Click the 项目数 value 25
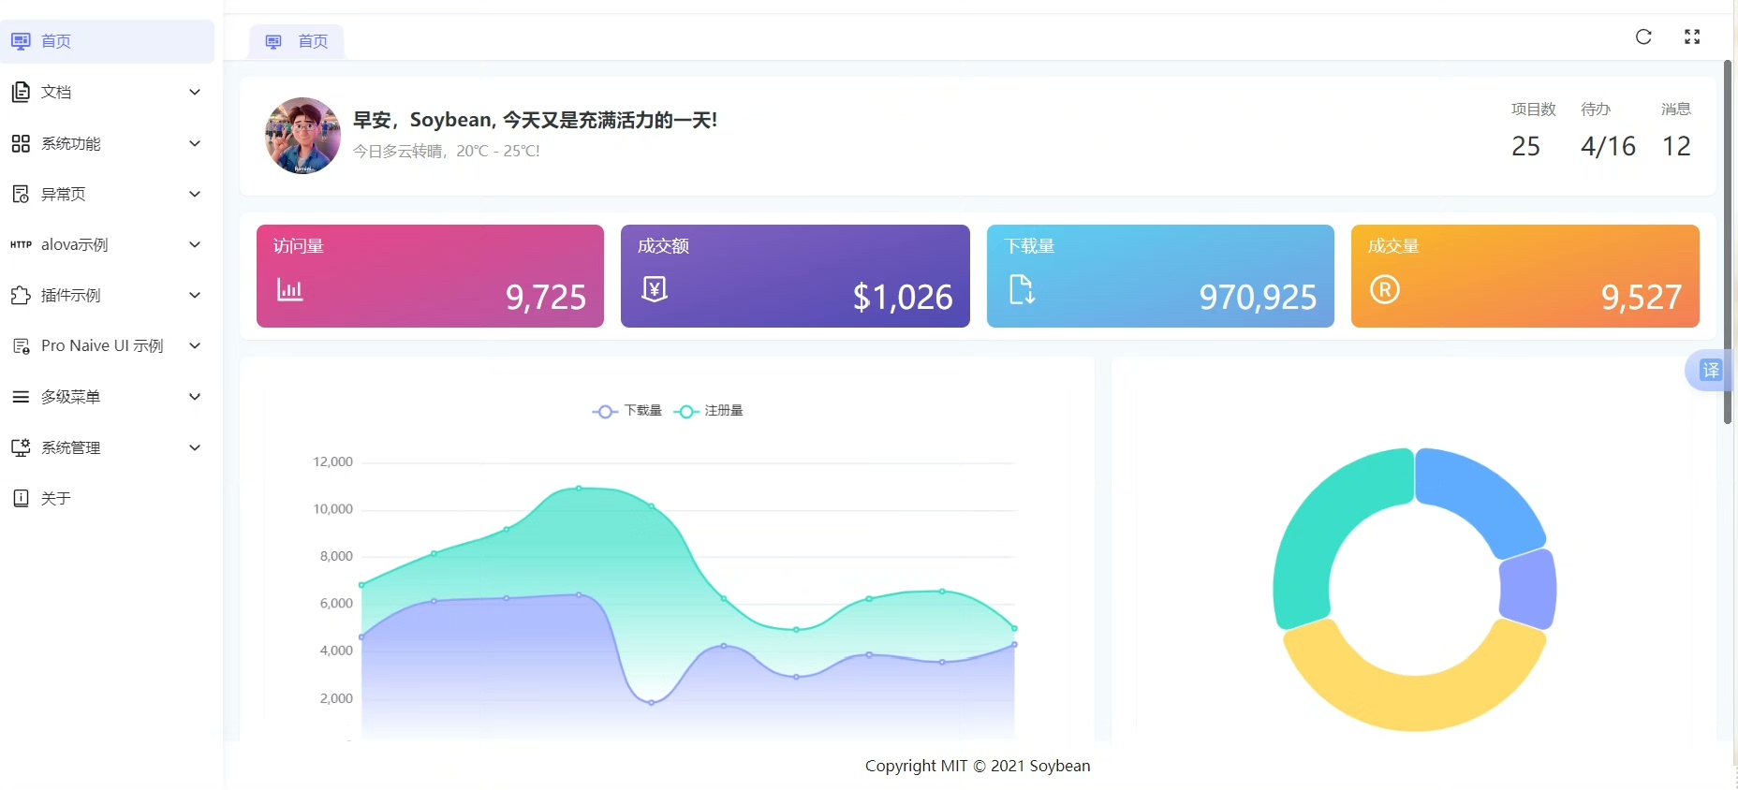The image size is (1738, 790). [x=1526, y=146]
